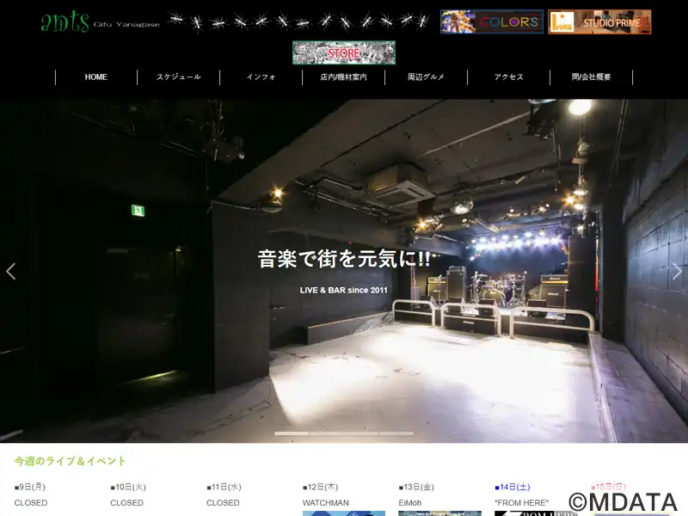Click the 10日(火) date entry
Screen dimensions: 688x516
[x=128, y=487]
